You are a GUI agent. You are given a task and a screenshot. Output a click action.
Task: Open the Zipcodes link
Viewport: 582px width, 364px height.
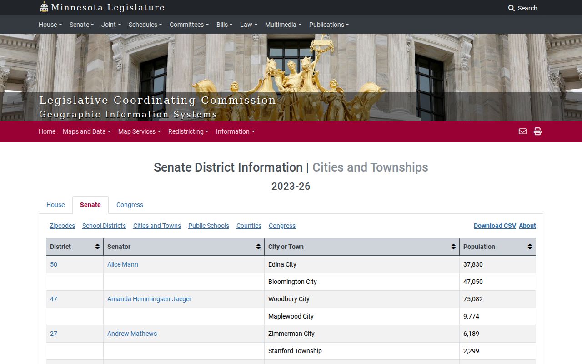coord(62,226)
